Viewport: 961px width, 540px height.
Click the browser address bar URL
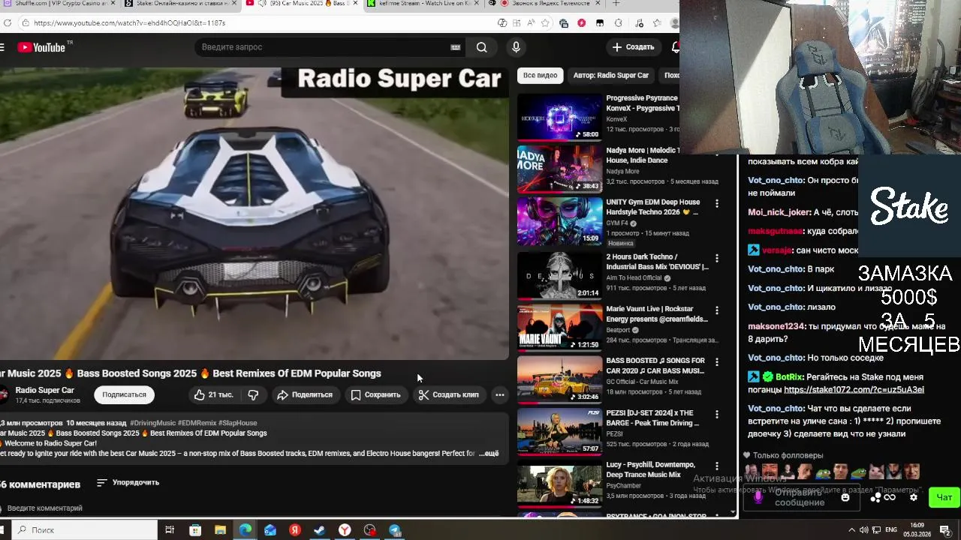(x=129, y=23)
